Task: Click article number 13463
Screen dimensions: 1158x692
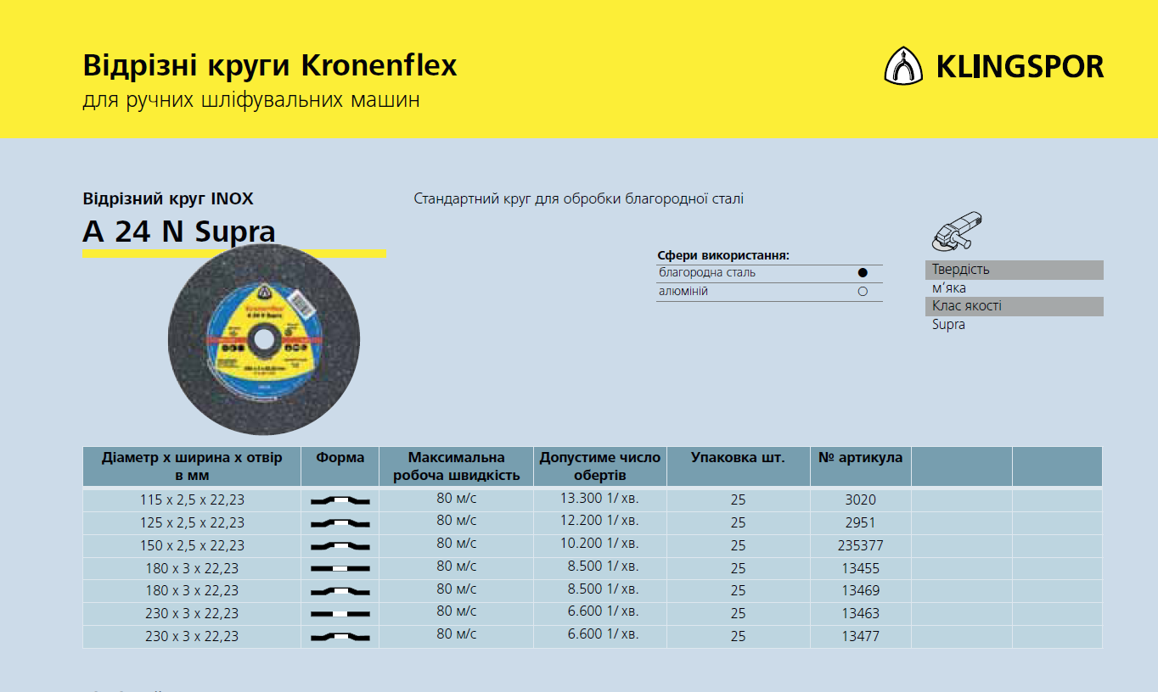Action: (861, 613)
